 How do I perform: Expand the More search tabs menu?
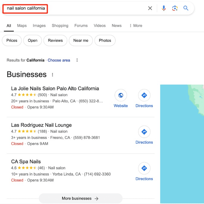[x=136, y=26]
